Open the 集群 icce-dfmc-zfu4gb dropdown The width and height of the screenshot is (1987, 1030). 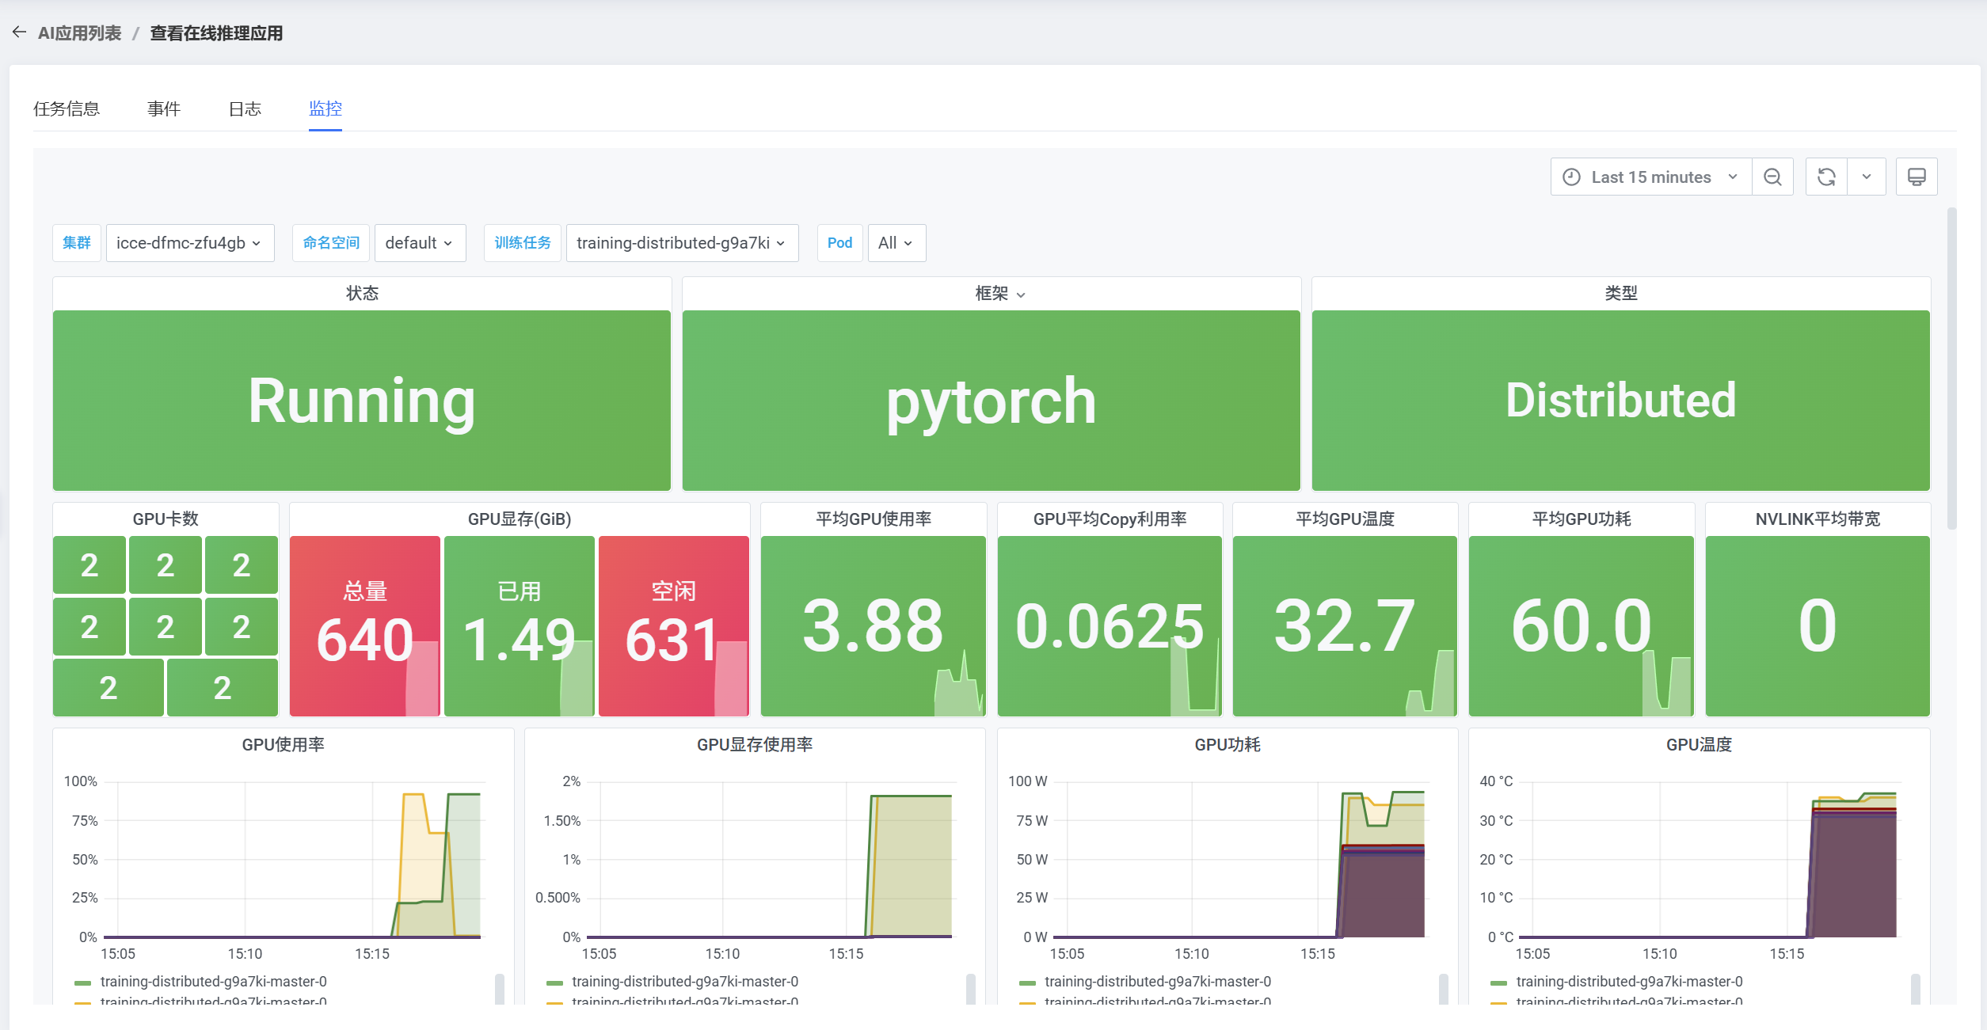tap(189, 243)
